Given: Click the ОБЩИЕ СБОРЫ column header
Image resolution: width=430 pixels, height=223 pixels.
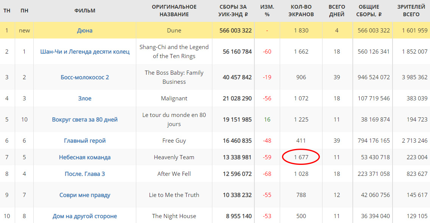Looking at the screenshot, I should pos(369,11).
